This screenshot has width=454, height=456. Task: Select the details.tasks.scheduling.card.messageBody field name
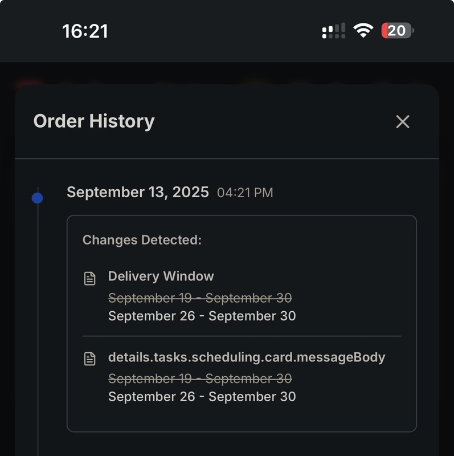[x=247, y=357]
